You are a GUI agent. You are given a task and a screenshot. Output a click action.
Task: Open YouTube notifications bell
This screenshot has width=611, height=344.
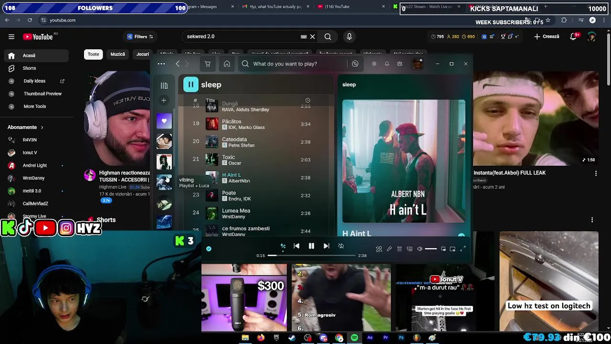coord(574,37)
